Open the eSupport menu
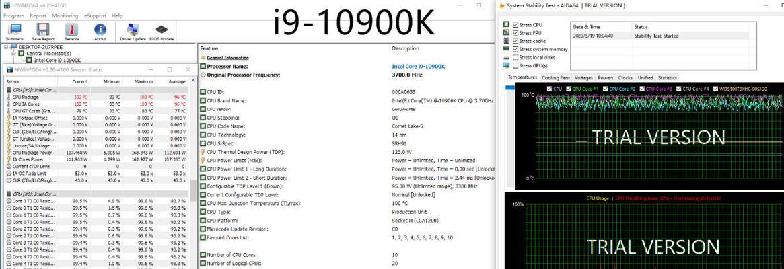 pyautogui.click(x=95, y=16)
